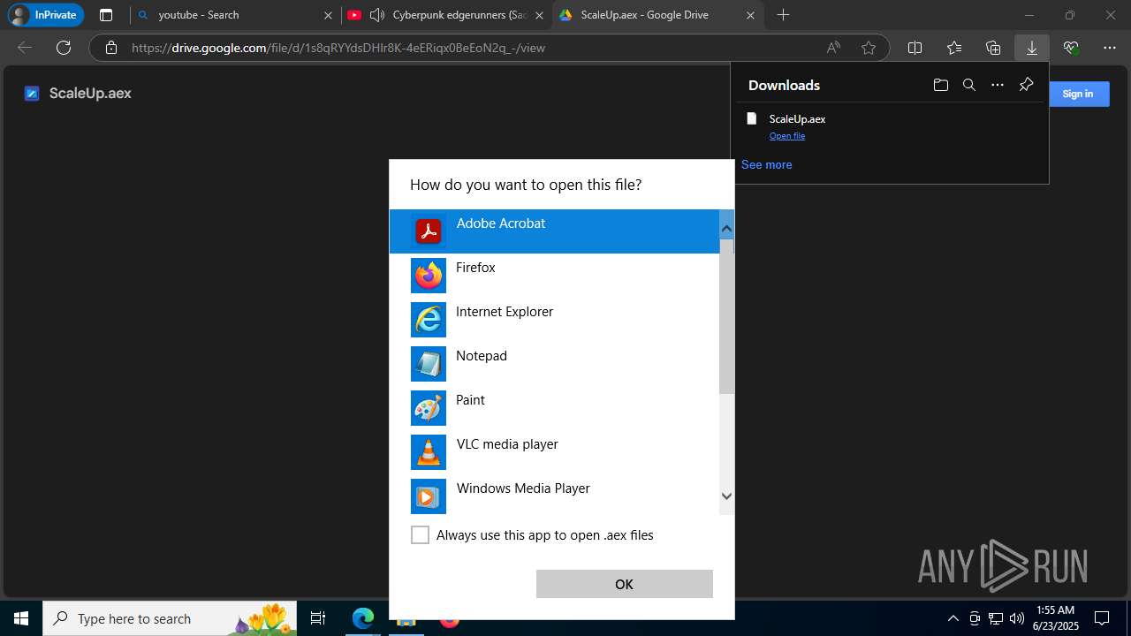Image resolution: width=1131 pixels, height=636 pixels.
Task: Open Favorites list icon
Action: 954,48
